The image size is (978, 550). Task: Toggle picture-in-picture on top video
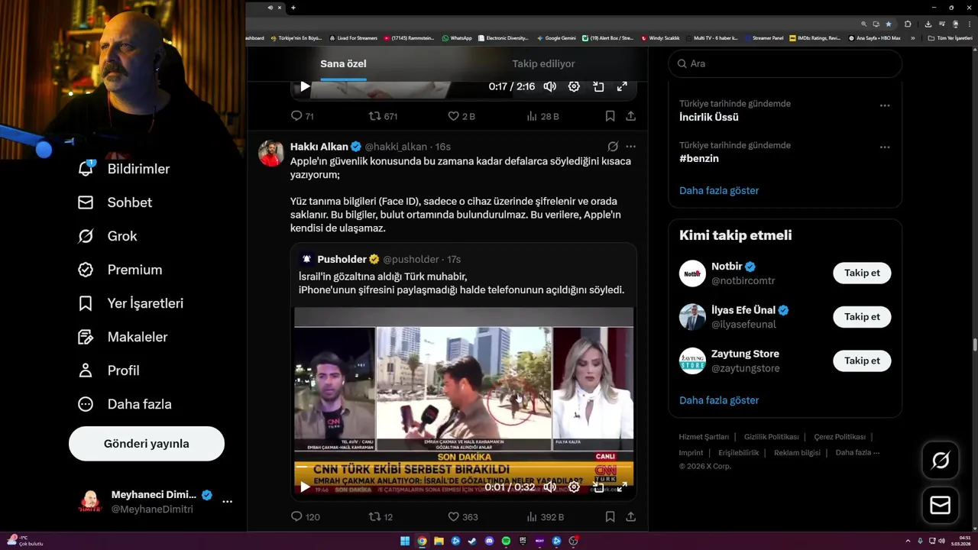coord(598,86)
